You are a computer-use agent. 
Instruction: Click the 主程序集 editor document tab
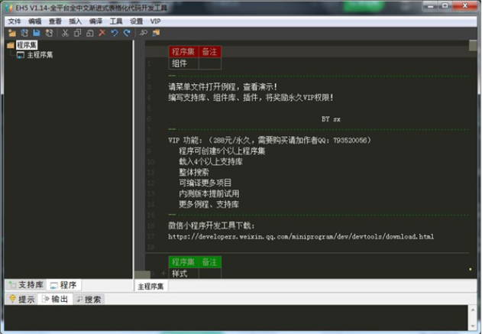152,286
